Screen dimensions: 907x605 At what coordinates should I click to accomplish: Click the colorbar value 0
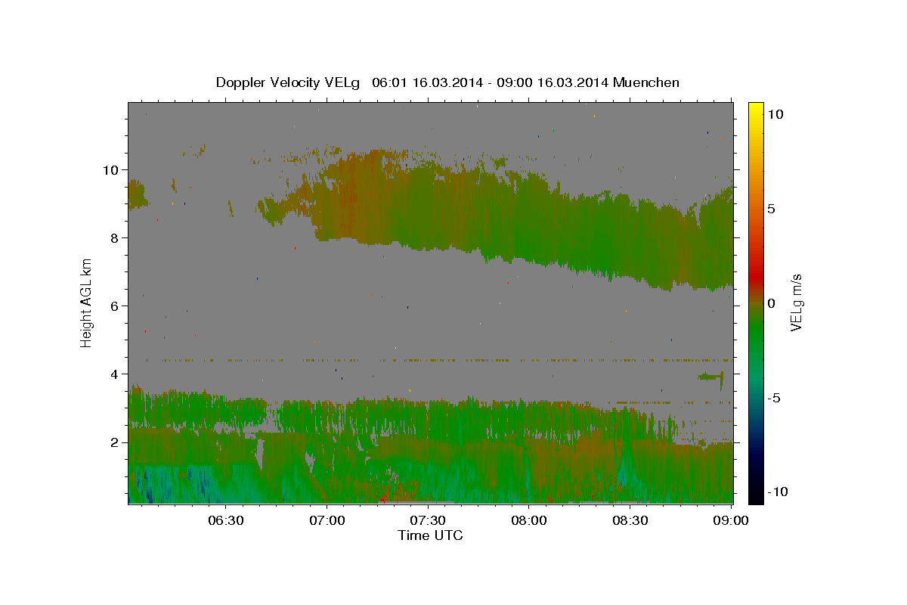770,303
